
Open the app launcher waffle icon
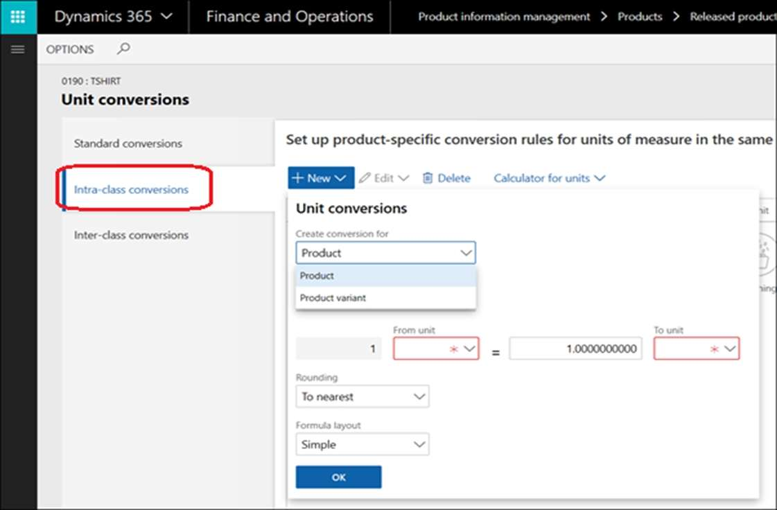pyautogui.click(x=18, y=17)
